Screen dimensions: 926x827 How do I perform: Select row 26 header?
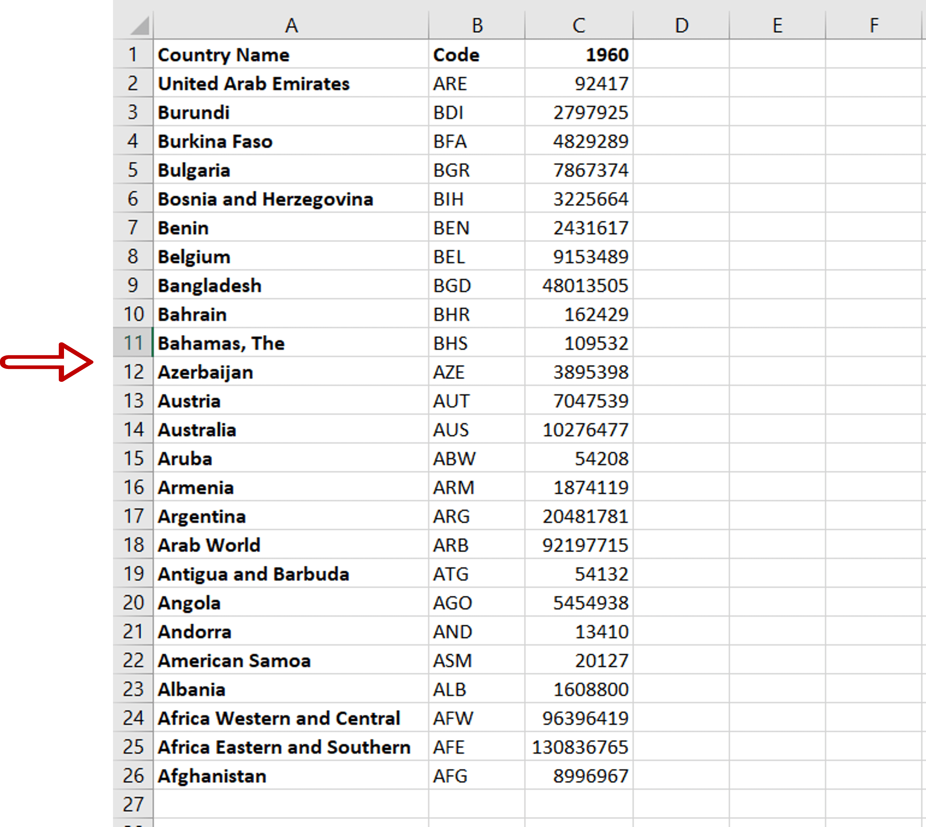point(133,776)
